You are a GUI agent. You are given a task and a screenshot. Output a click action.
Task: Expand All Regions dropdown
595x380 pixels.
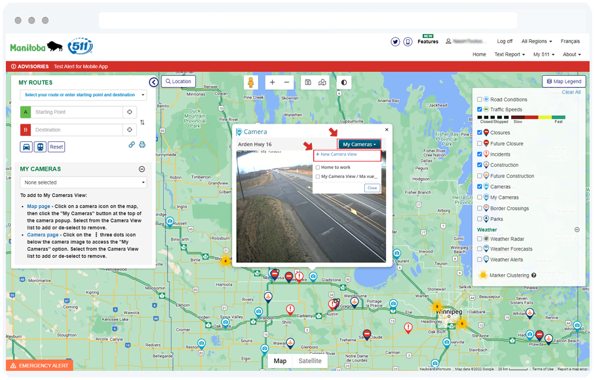point(537,41)
